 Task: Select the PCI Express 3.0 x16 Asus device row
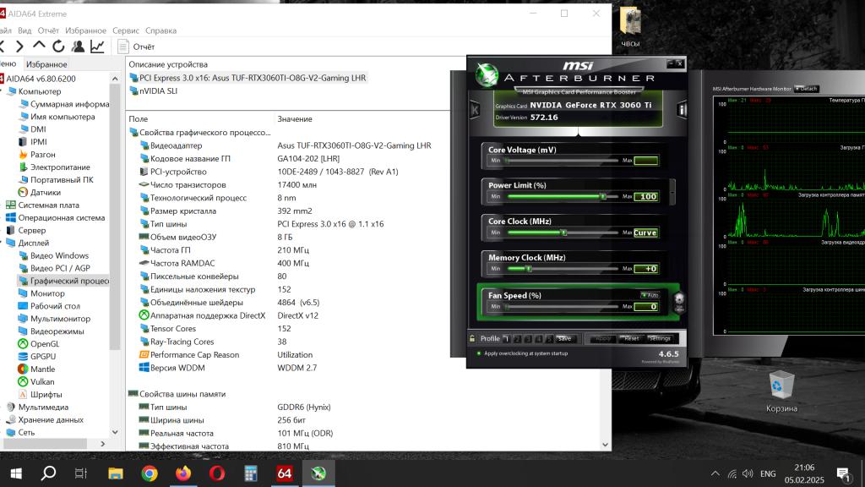pyautogui.click(x=248, y=78)
